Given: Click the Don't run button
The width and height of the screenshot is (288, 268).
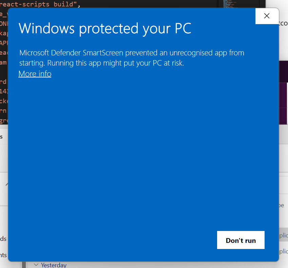Looking at the screenshot, I should [x=241, y=240].
